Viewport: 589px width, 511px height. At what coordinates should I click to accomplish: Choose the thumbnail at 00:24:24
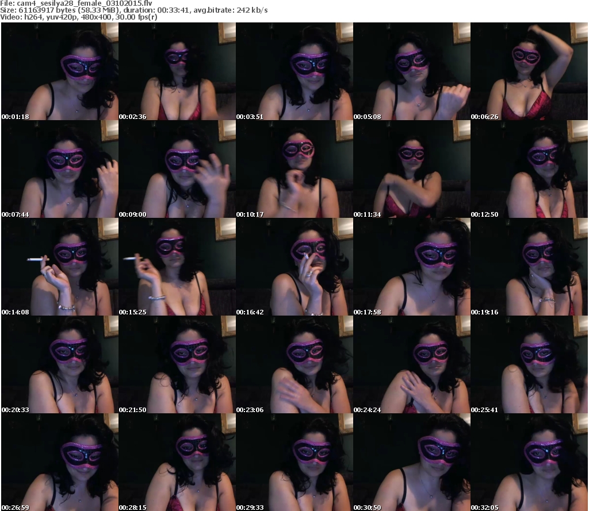tap(412, 364)
